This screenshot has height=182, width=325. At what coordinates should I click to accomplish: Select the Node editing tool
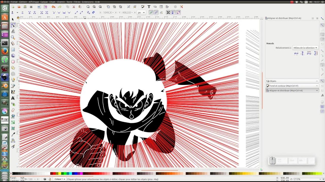(x=13, y=25)
